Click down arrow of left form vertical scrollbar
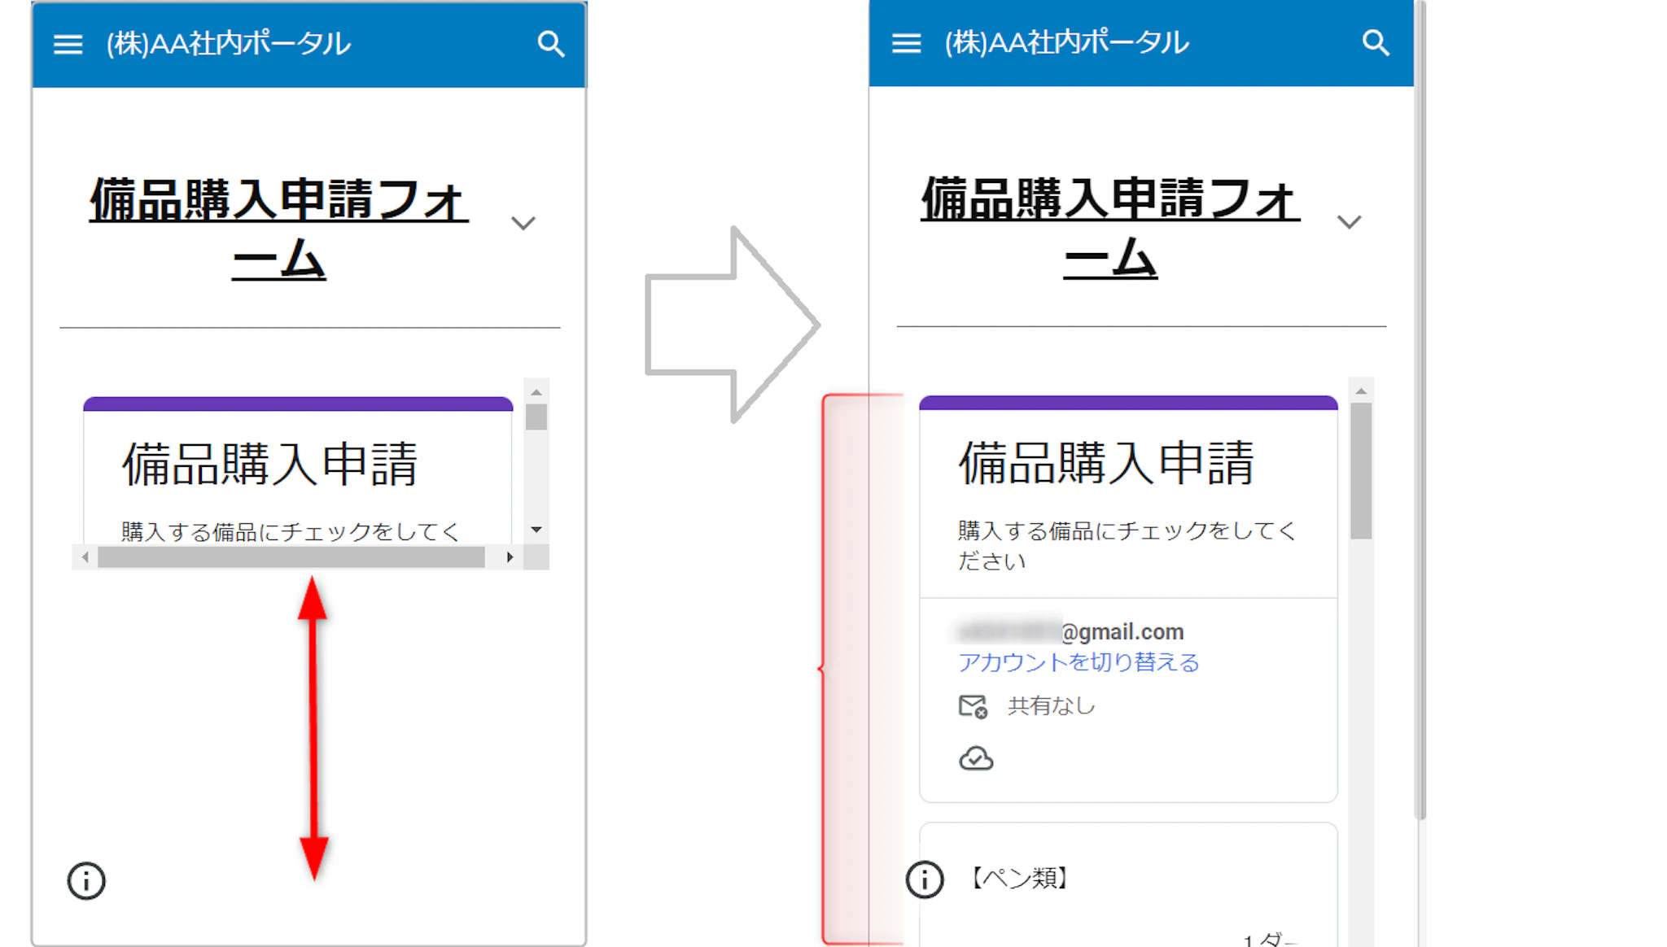The height and width of the screenshot is (947, 1667). [536, 530]
